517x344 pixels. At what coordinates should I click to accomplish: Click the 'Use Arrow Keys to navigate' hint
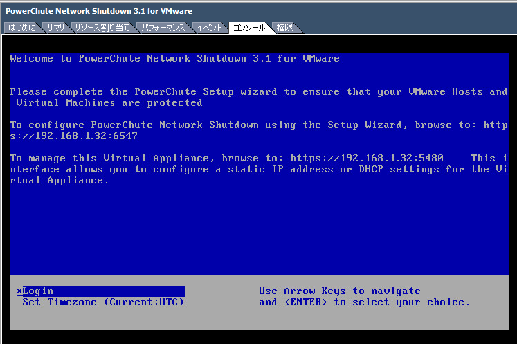(340, 291)
